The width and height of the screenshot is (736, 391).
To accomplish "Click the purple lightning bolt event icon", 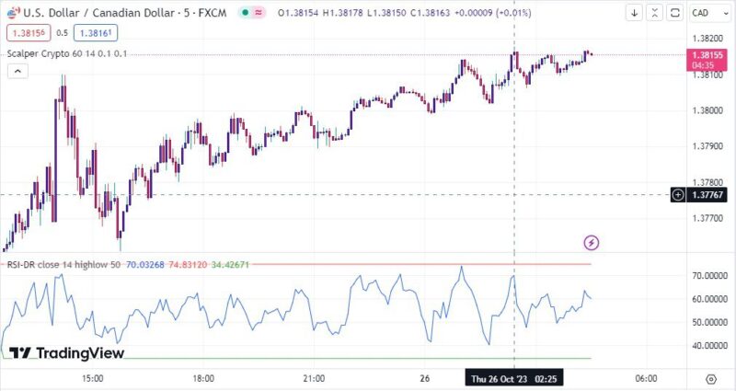I will click(x=592, y=243).
